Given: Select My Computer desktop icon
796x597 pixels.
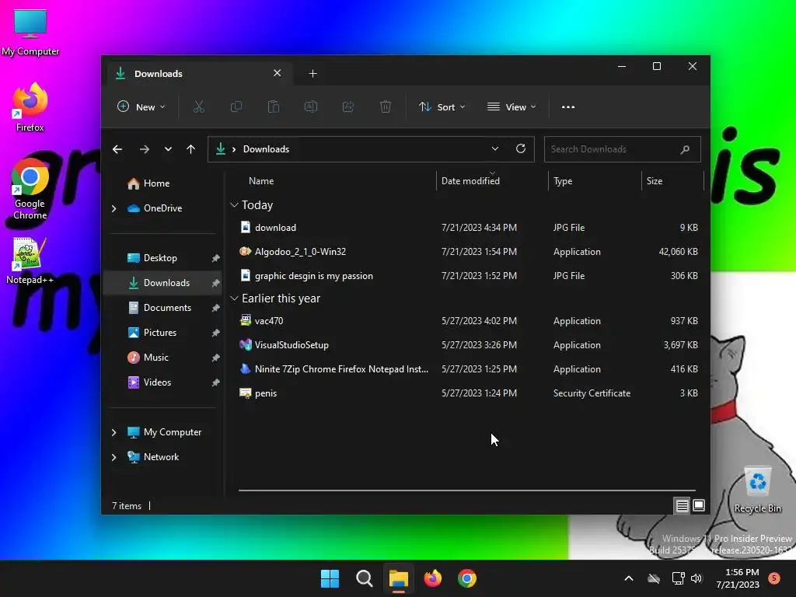Looking at the screenshot, I should [30, 33].
